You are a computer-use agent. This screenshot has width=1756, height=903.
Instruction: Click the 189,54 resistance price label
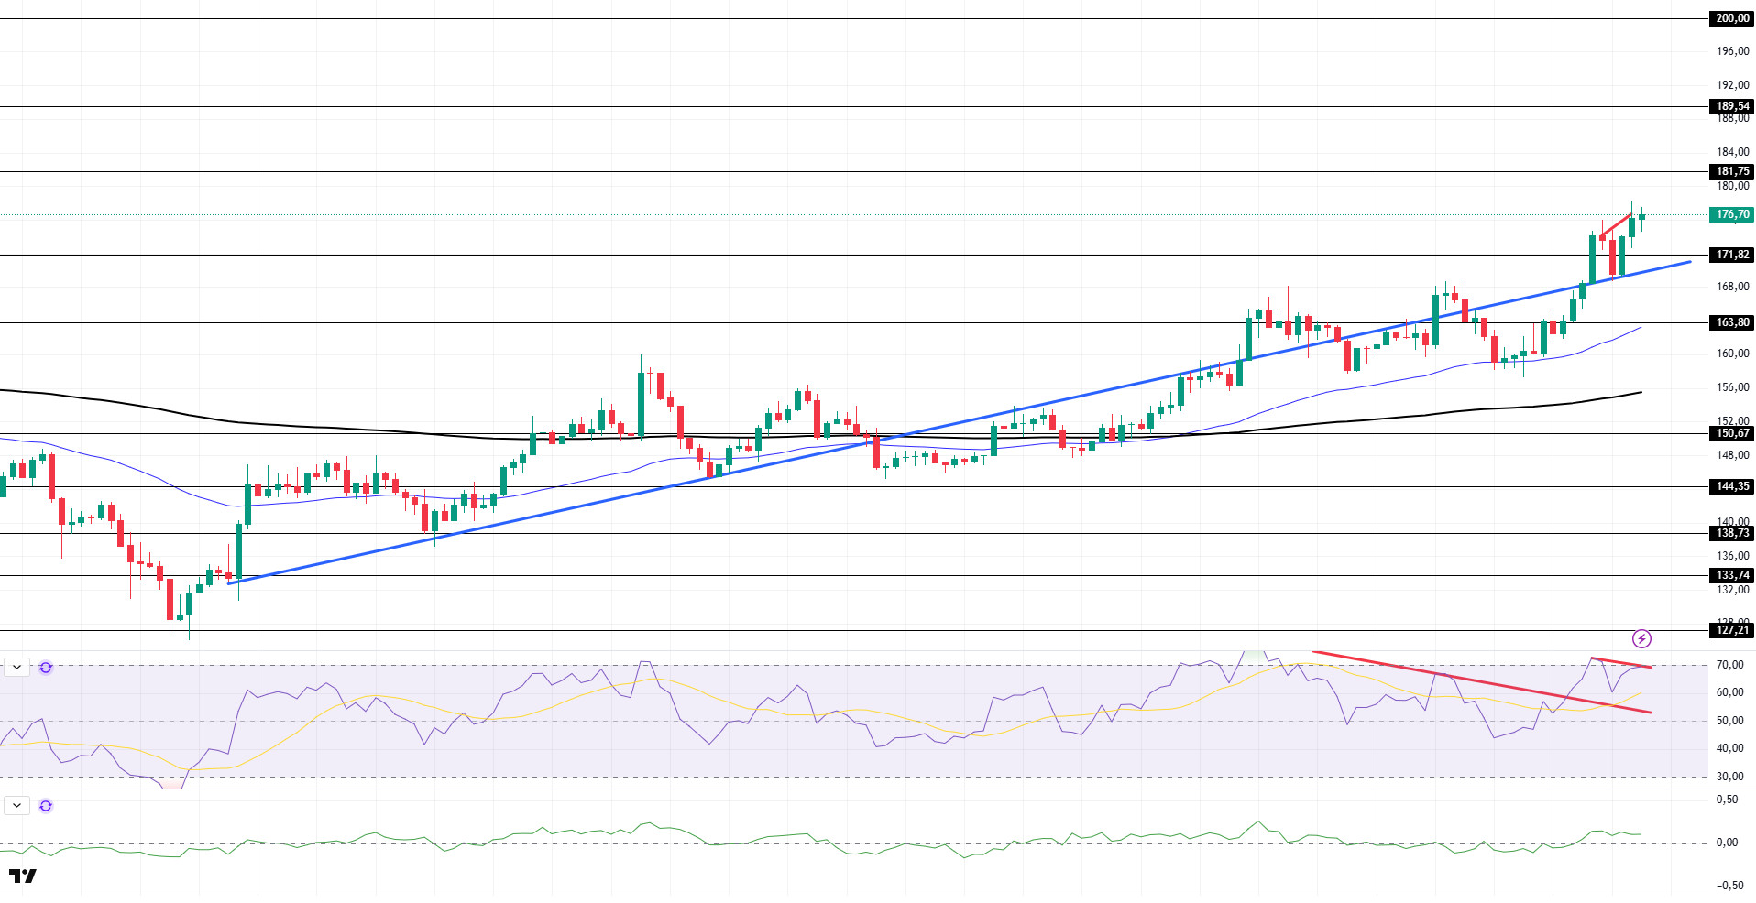click(1732, 106)
